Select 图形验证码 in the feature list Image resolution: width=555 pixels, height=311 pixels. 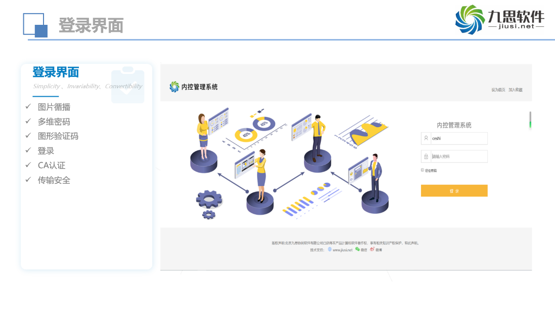click(x=58, y=136)
